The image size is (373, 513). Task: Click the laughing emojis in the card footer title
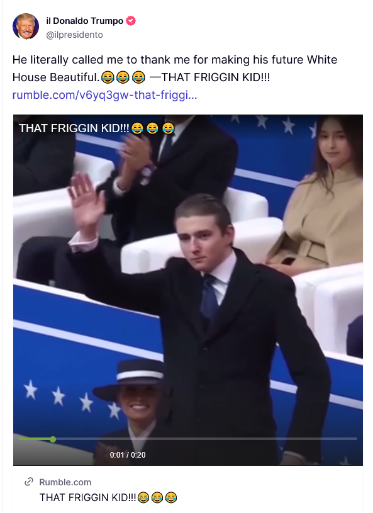(x=157, y=498)
